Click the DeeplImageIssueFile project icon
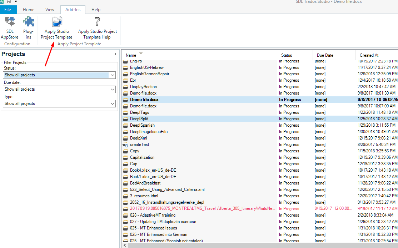The height and width of the screenshot is (248, 398). [125, 132]
